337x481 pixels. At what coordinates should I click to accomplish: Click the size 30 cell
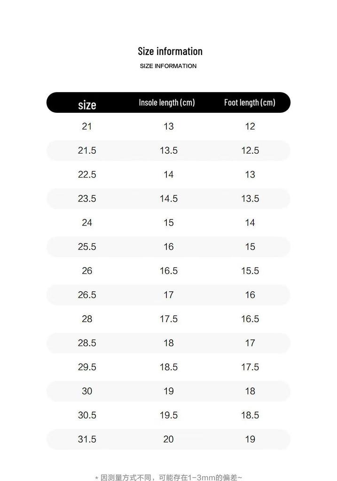tap(87, 391)
